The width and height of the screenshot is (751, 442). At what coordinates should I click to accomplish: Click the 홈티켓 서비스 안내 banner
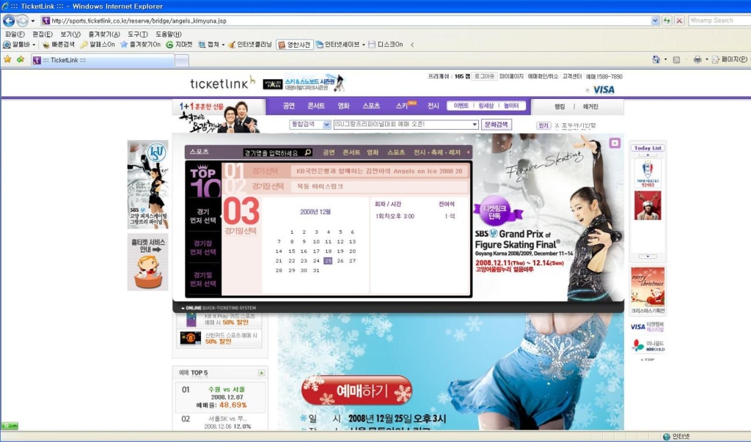147,262
